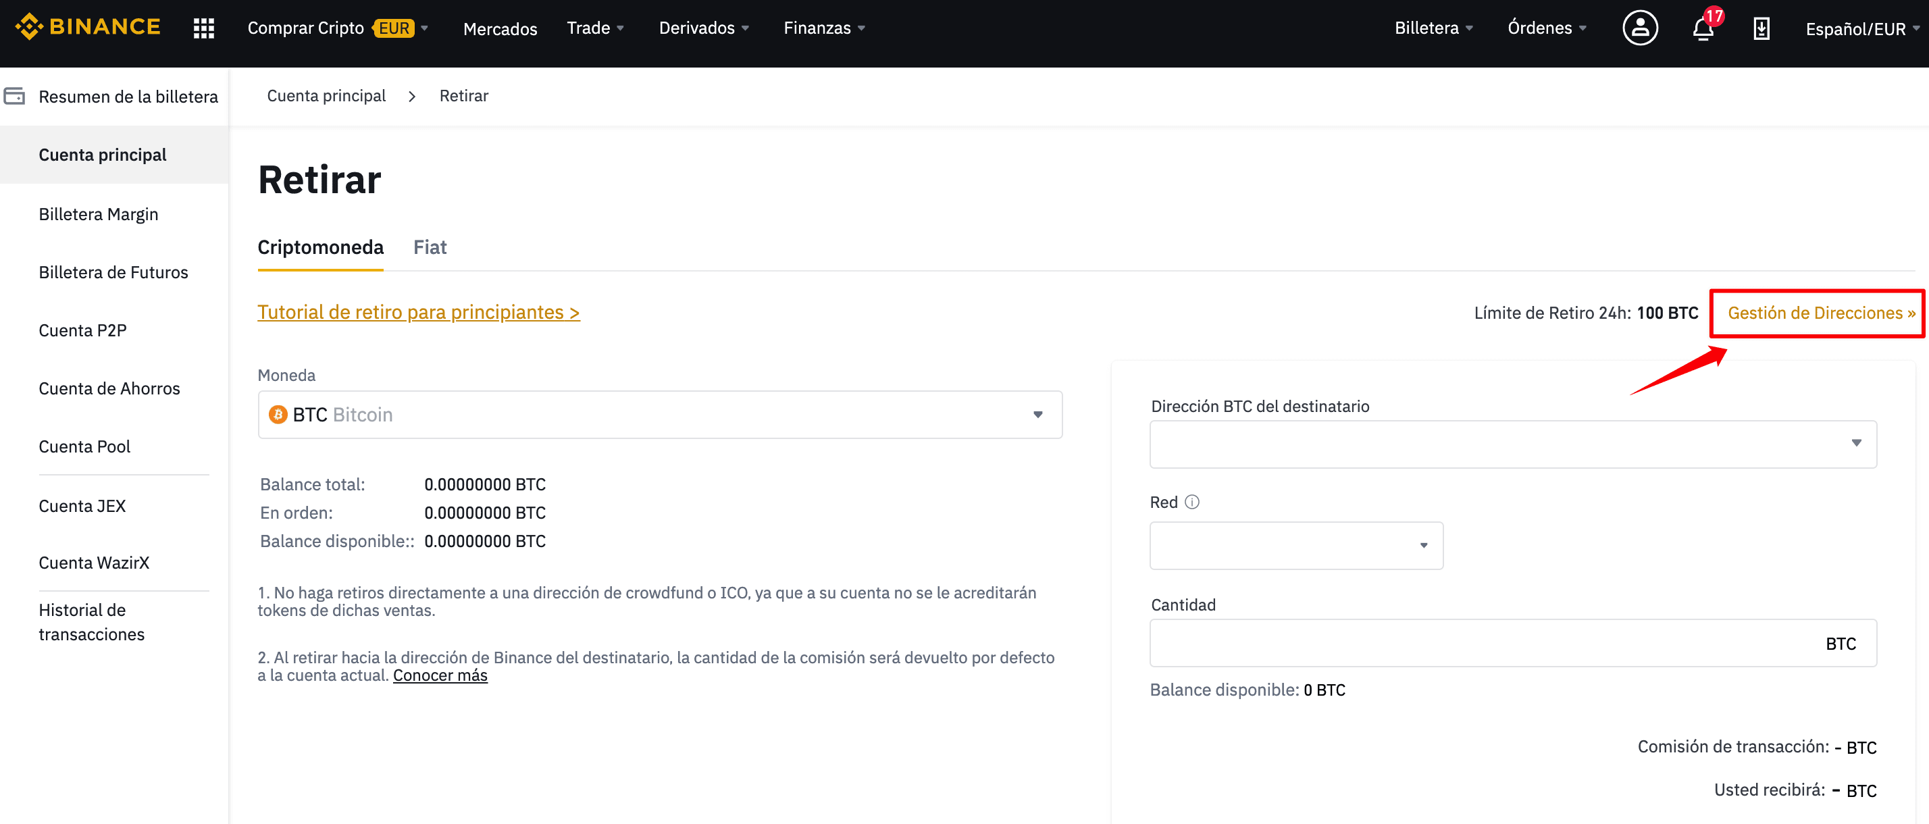Select Billetera Margin in the sidebar

tap(98, 214)
